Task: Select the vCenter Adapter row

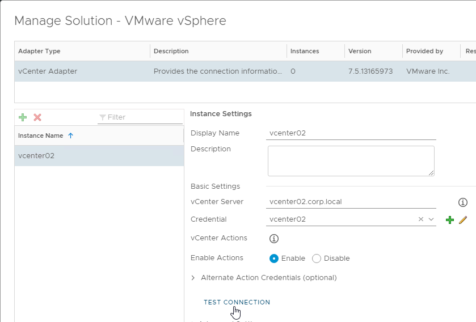Action: 245,71
